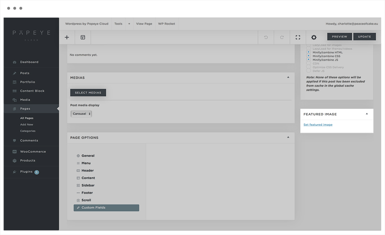
Task: Click the Content Block icon in sidebar
Action: coord(14,91)
